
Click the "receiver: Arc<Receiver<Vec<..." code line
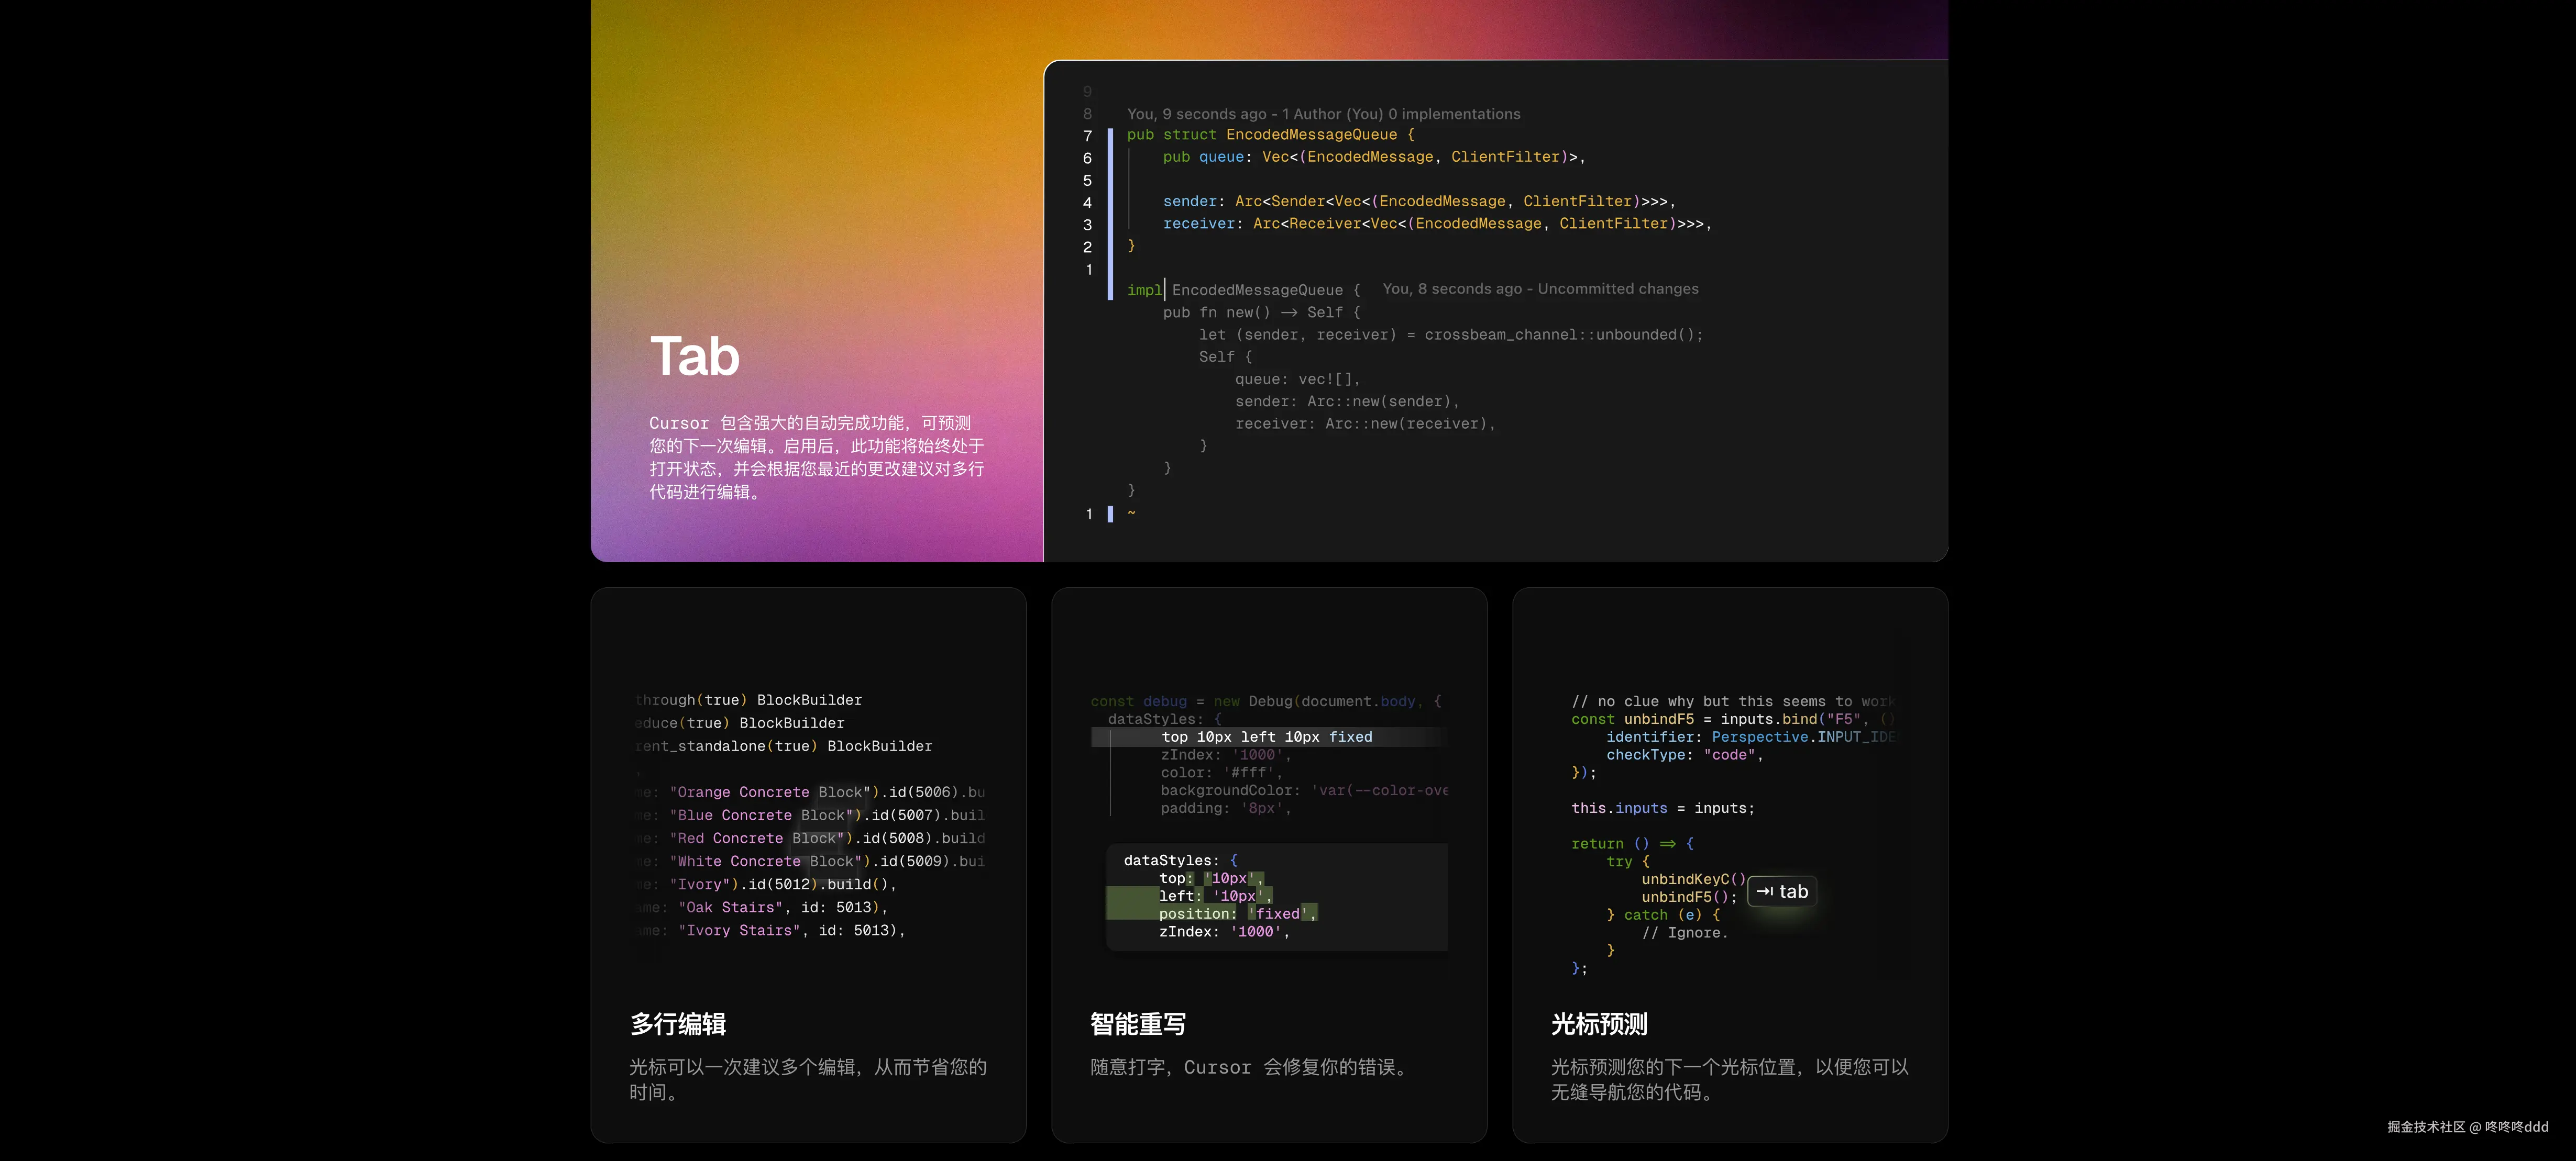[1437, 224]
